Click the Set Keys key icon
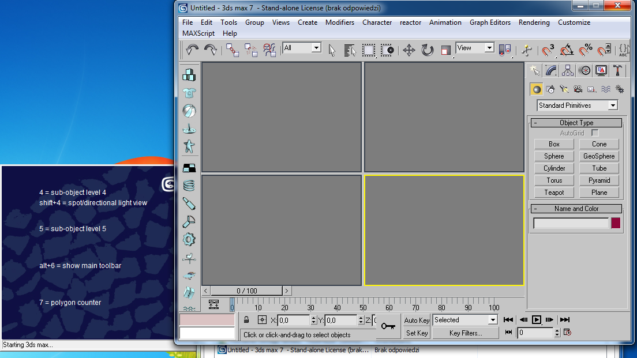The image size is (637, 358). [x=388, y=326]
